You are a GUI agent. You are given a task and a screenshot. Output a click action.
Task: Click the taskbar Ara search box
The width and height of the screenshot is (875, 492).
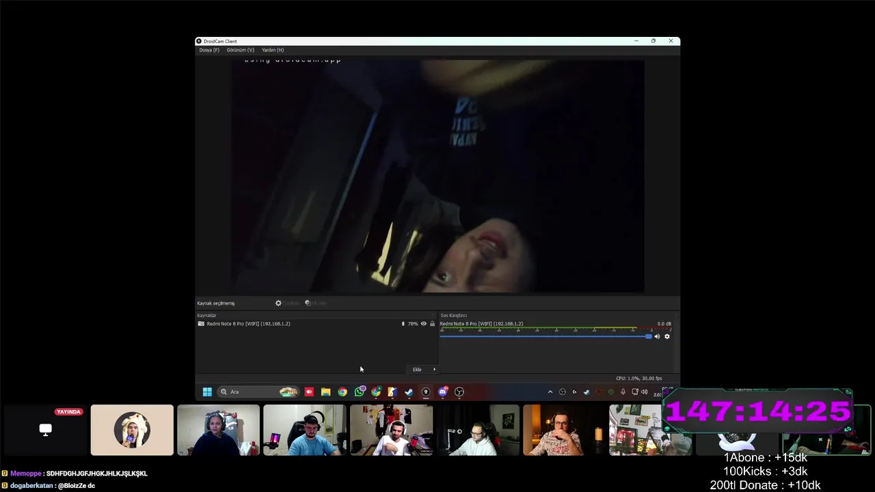[x=258, y=392]
